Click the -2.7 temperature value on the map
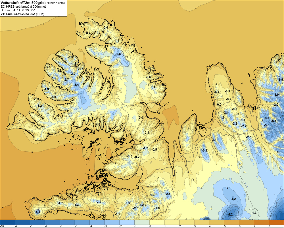This screenshot has height=228, width=284. coord(66,80)
